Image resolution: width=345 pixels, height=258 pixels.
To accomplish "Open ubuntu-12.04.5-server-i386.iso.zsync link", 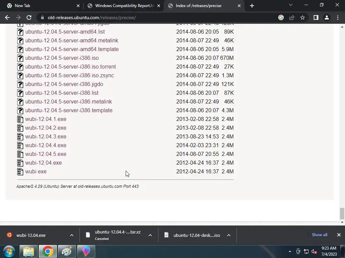I will click(x=69, y=76).
